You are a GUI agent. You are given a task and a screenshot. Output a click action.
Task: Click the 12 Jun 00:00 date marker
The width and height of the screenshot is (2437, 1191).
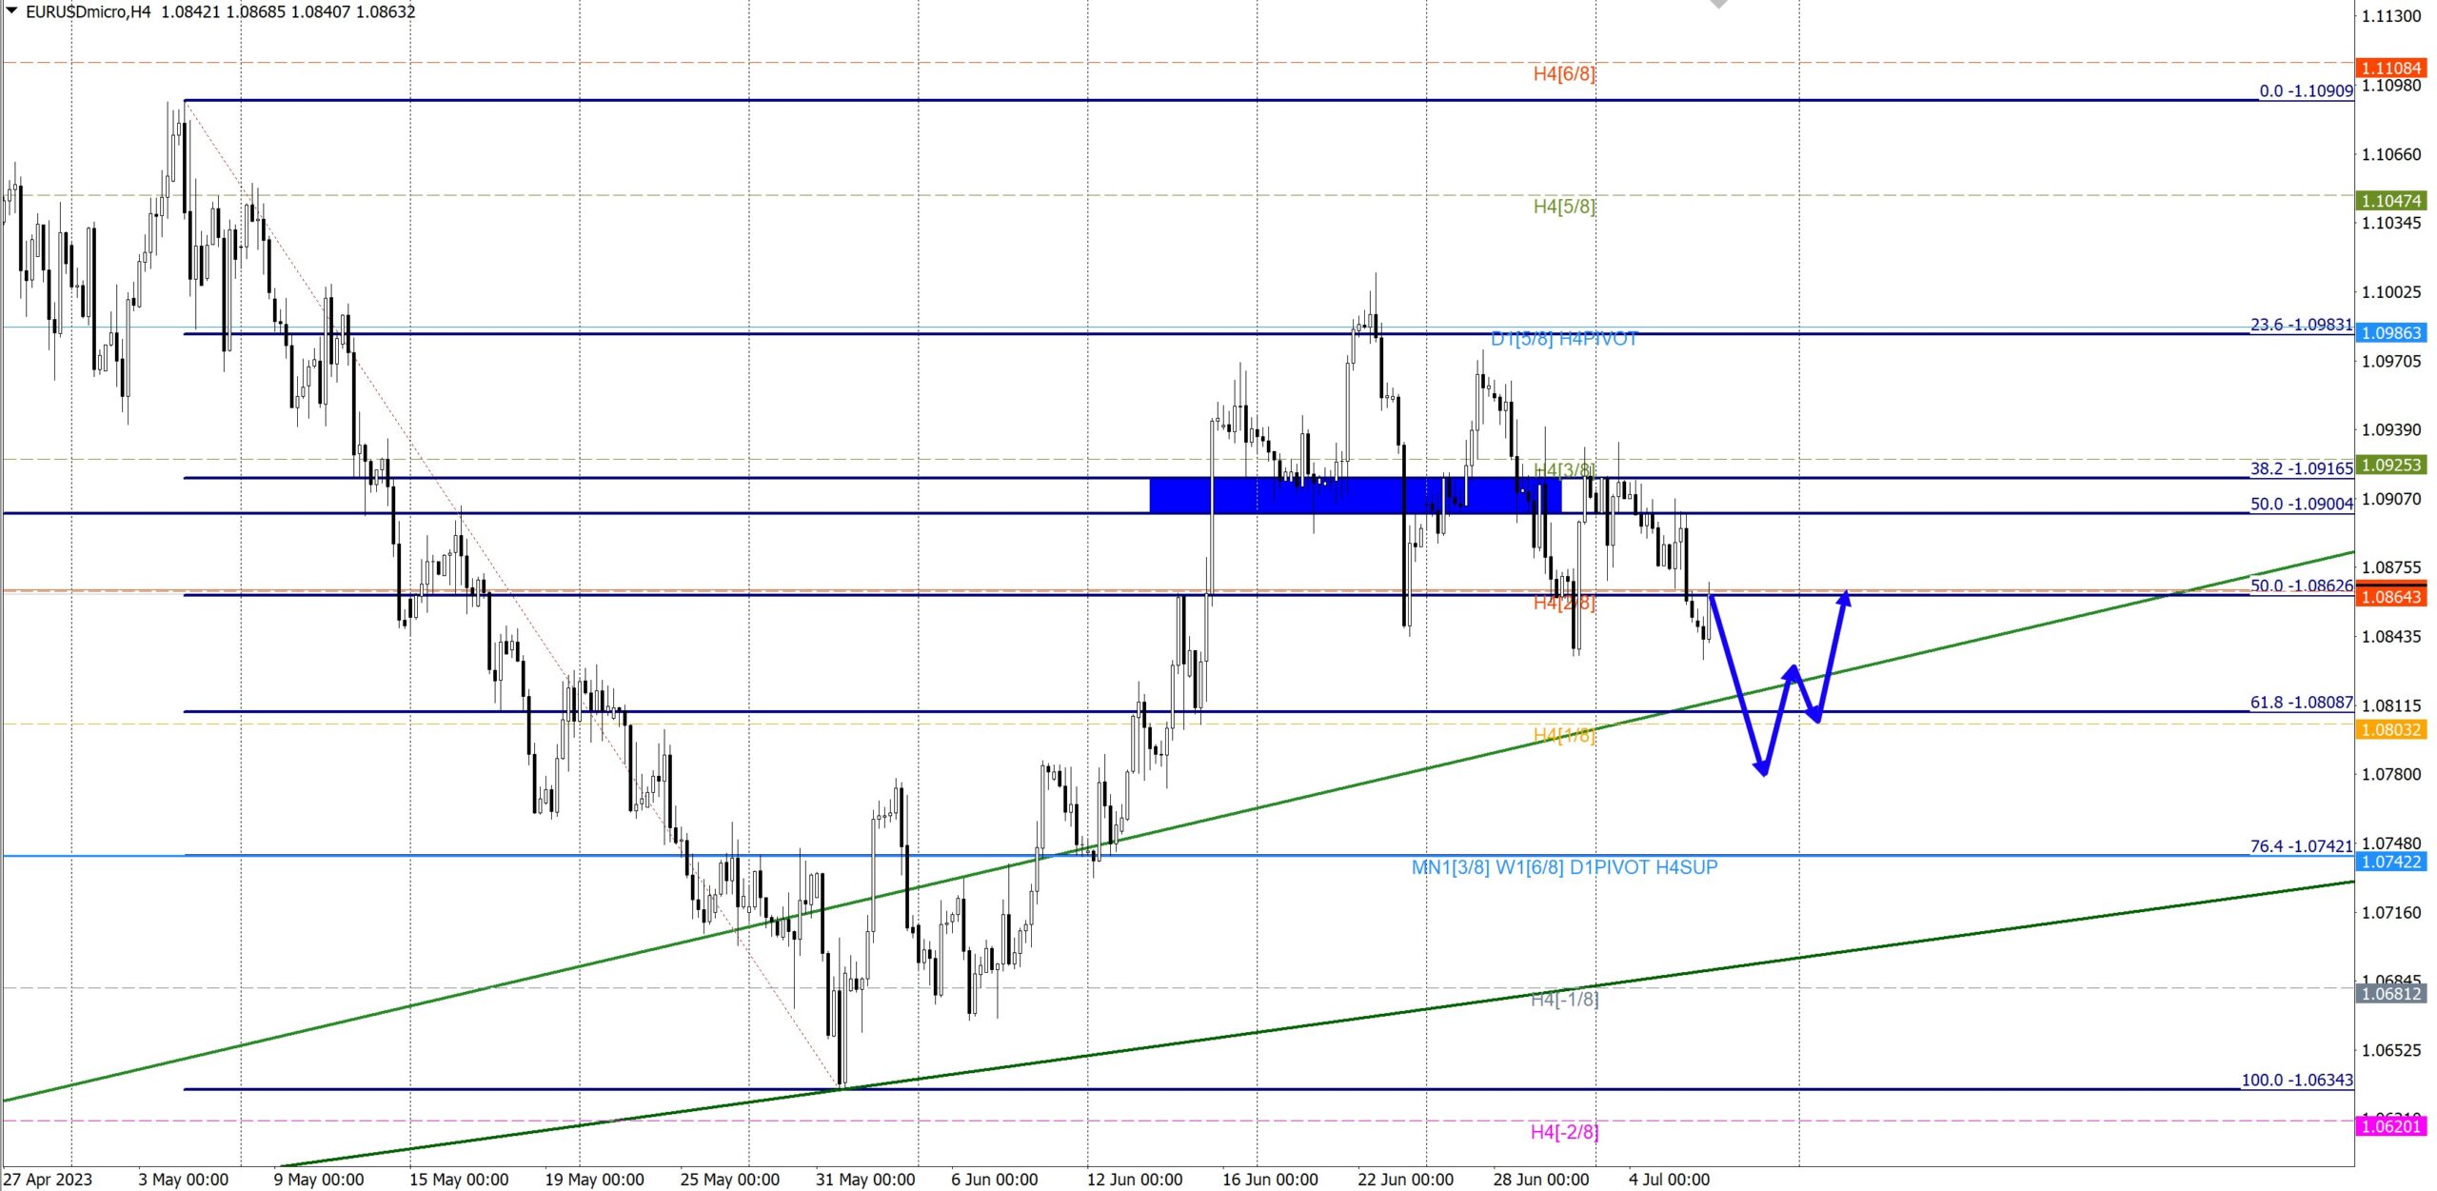coord(1134,1180)
